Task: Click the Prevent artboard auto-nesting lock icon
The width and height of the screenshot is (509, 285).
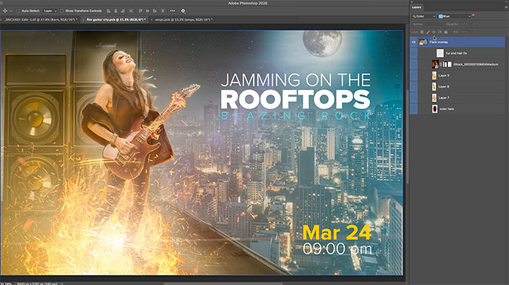Action: coord(440,32)
